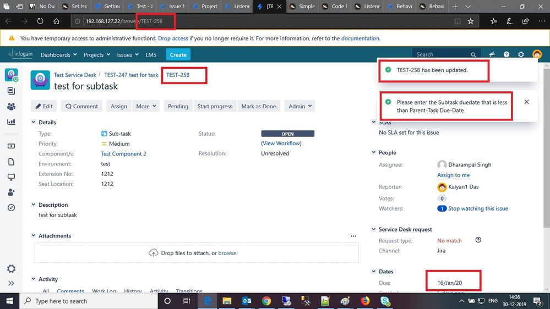Switch to Comments activity tab

coord(70,291)
